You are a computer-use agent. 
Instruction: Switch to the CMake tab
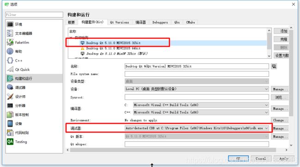(191, 22)
